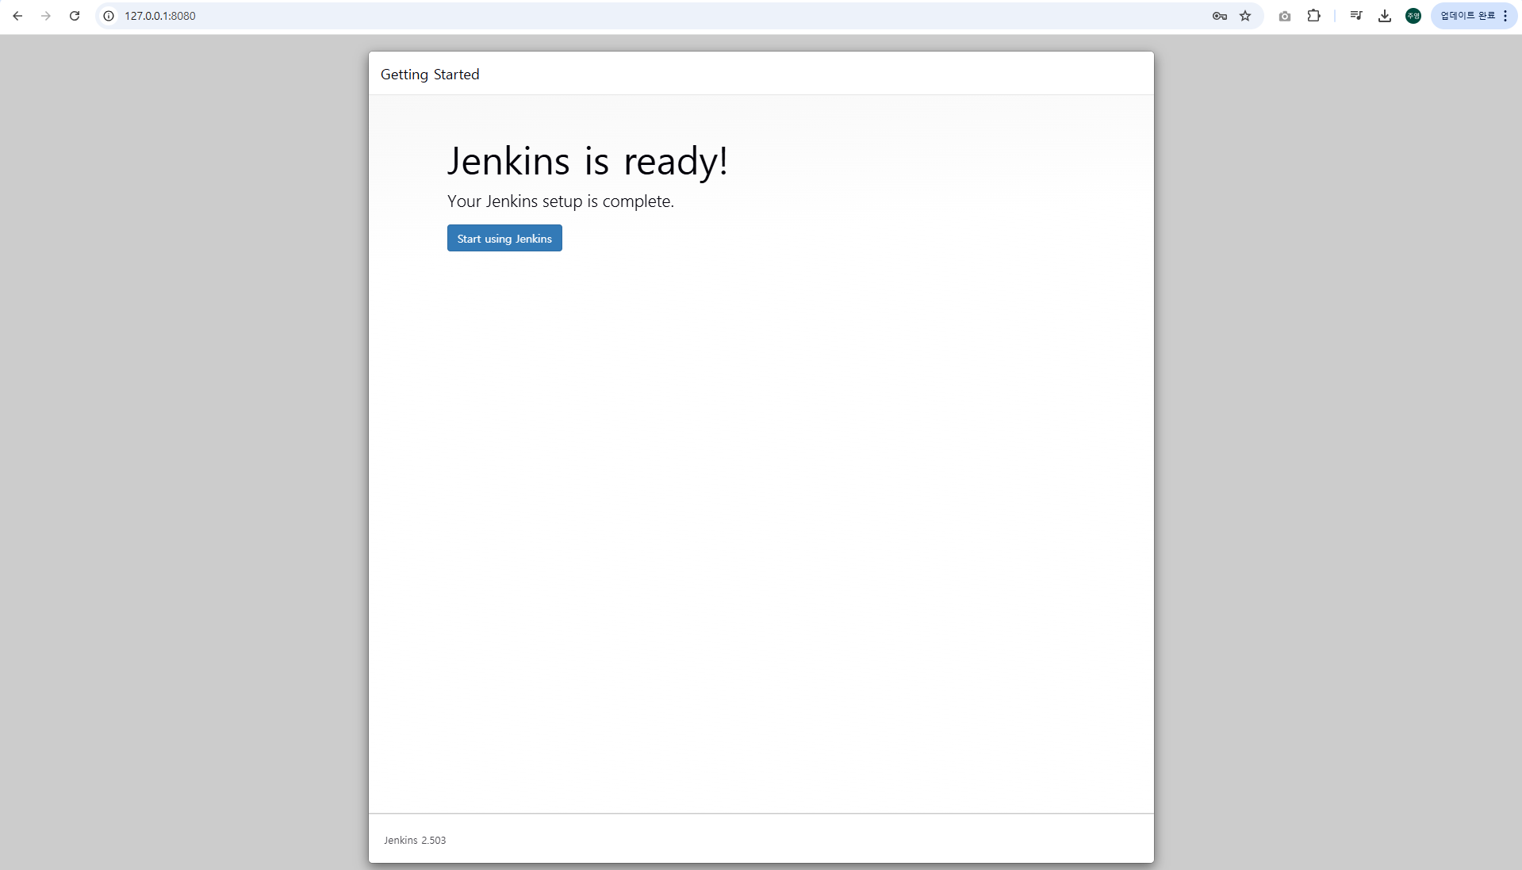Bookmark this page with the star icon

[1245, 16]
